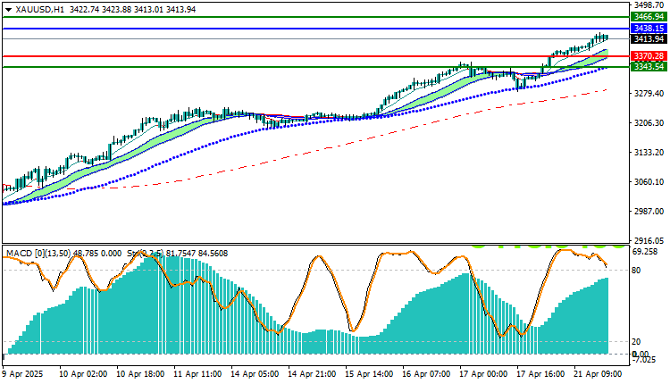This screenshot has width=670, height=384.
Task: Open the XAUUSD,H1 chart dropdown arrow
Action: point(8,10)
